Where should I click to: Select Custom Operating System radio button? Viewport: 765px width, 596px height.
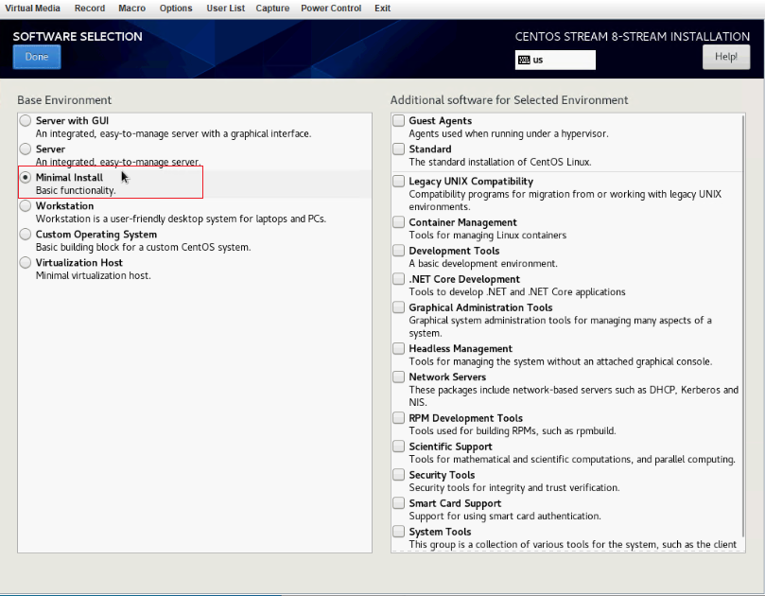pos(26,234)
